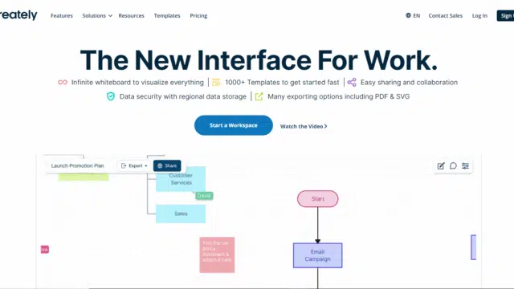Click the Watch the Video link

click(x=304, y=126)
